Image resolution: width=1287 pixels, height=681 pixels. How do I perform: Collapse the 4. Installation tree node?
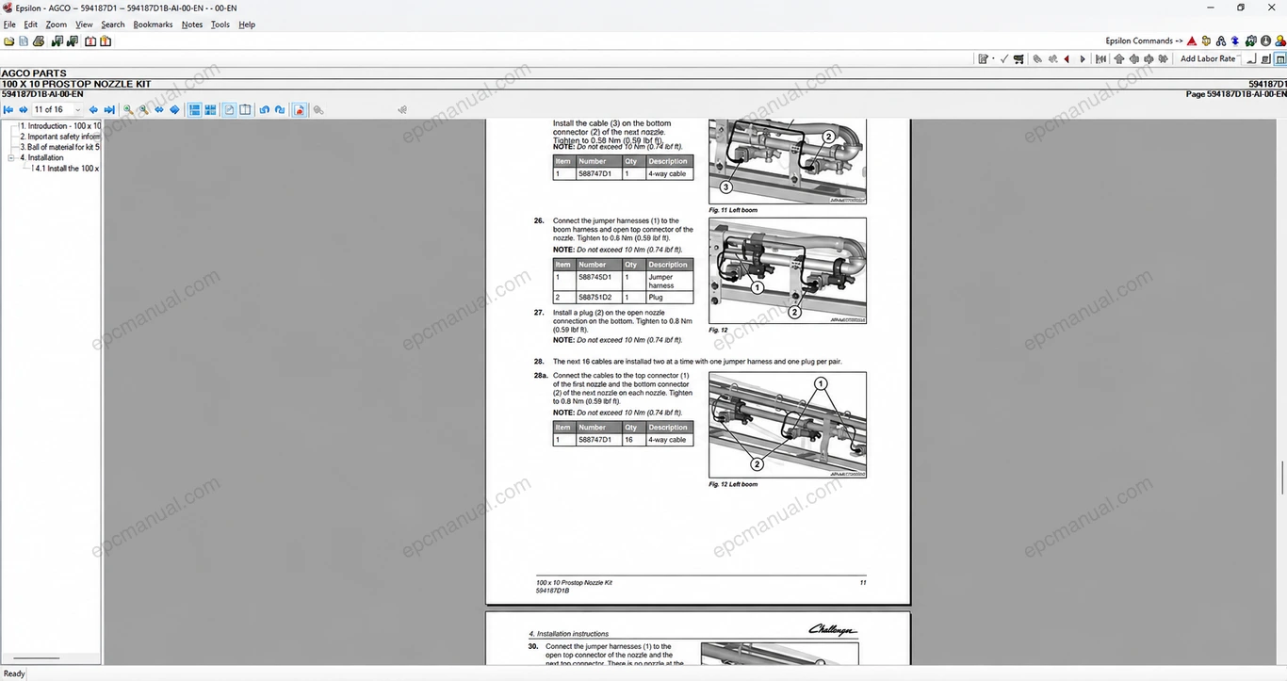click(x=10, y=157)
